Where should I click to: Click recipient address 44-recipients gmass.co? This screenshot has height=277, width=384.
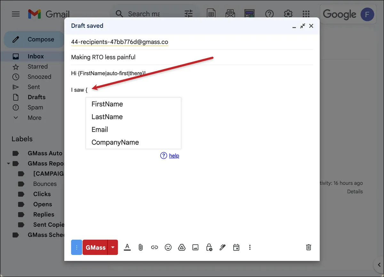[x=119, y=42]
